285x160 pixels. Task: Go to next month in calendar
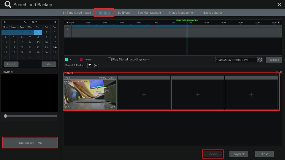[55, 22]
